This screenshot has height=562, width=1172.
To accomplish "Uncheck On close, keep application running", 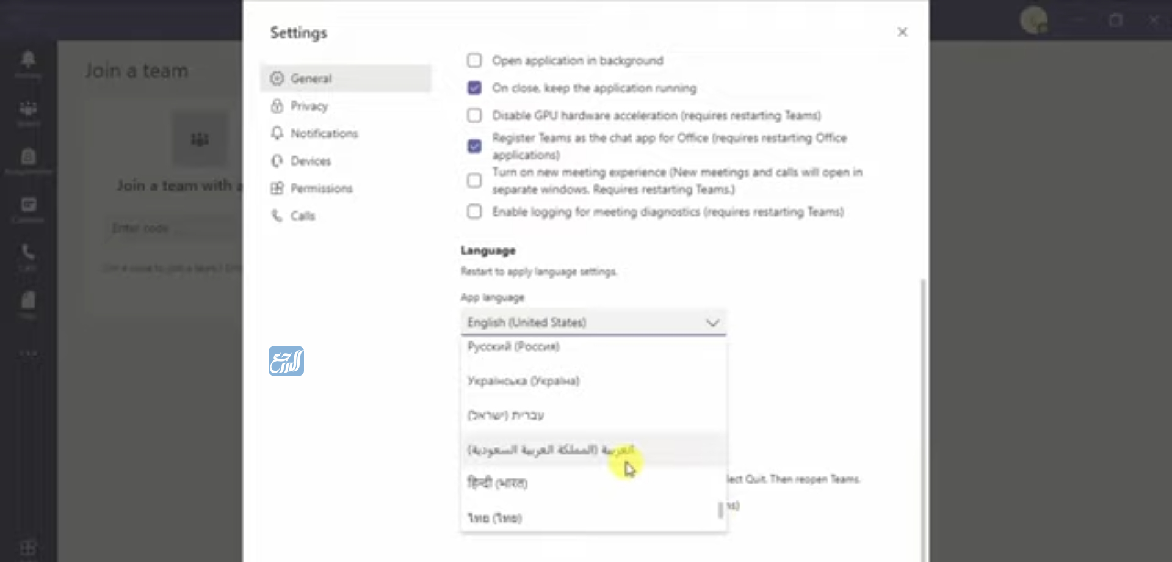I will (x=474, y=88).
